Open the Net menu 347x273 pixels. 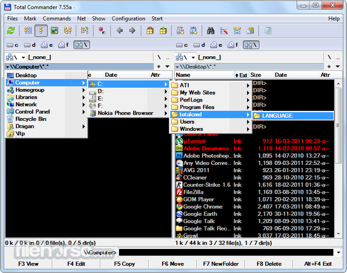point(81,19)
